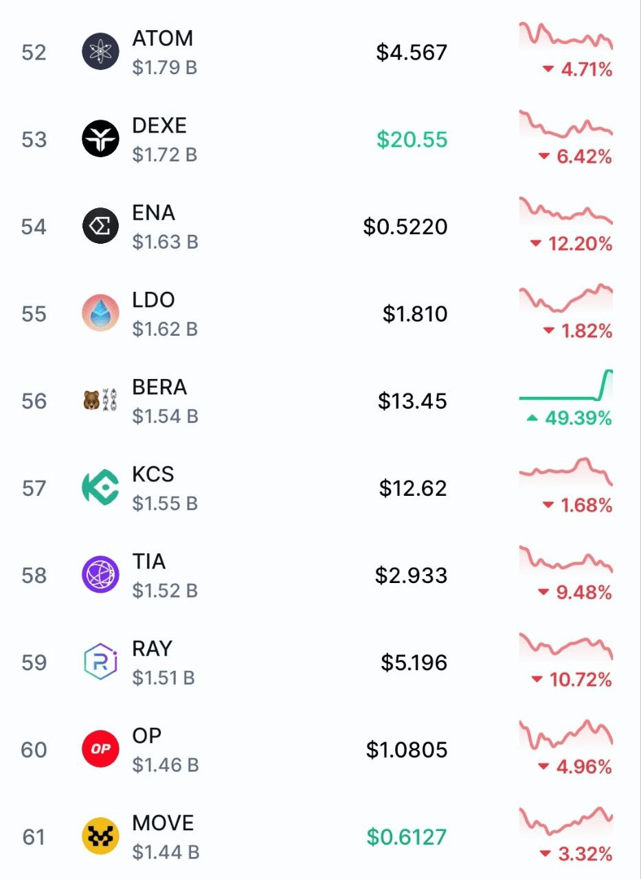Click the KCS market cap $1.55 B

click(165, 504)
